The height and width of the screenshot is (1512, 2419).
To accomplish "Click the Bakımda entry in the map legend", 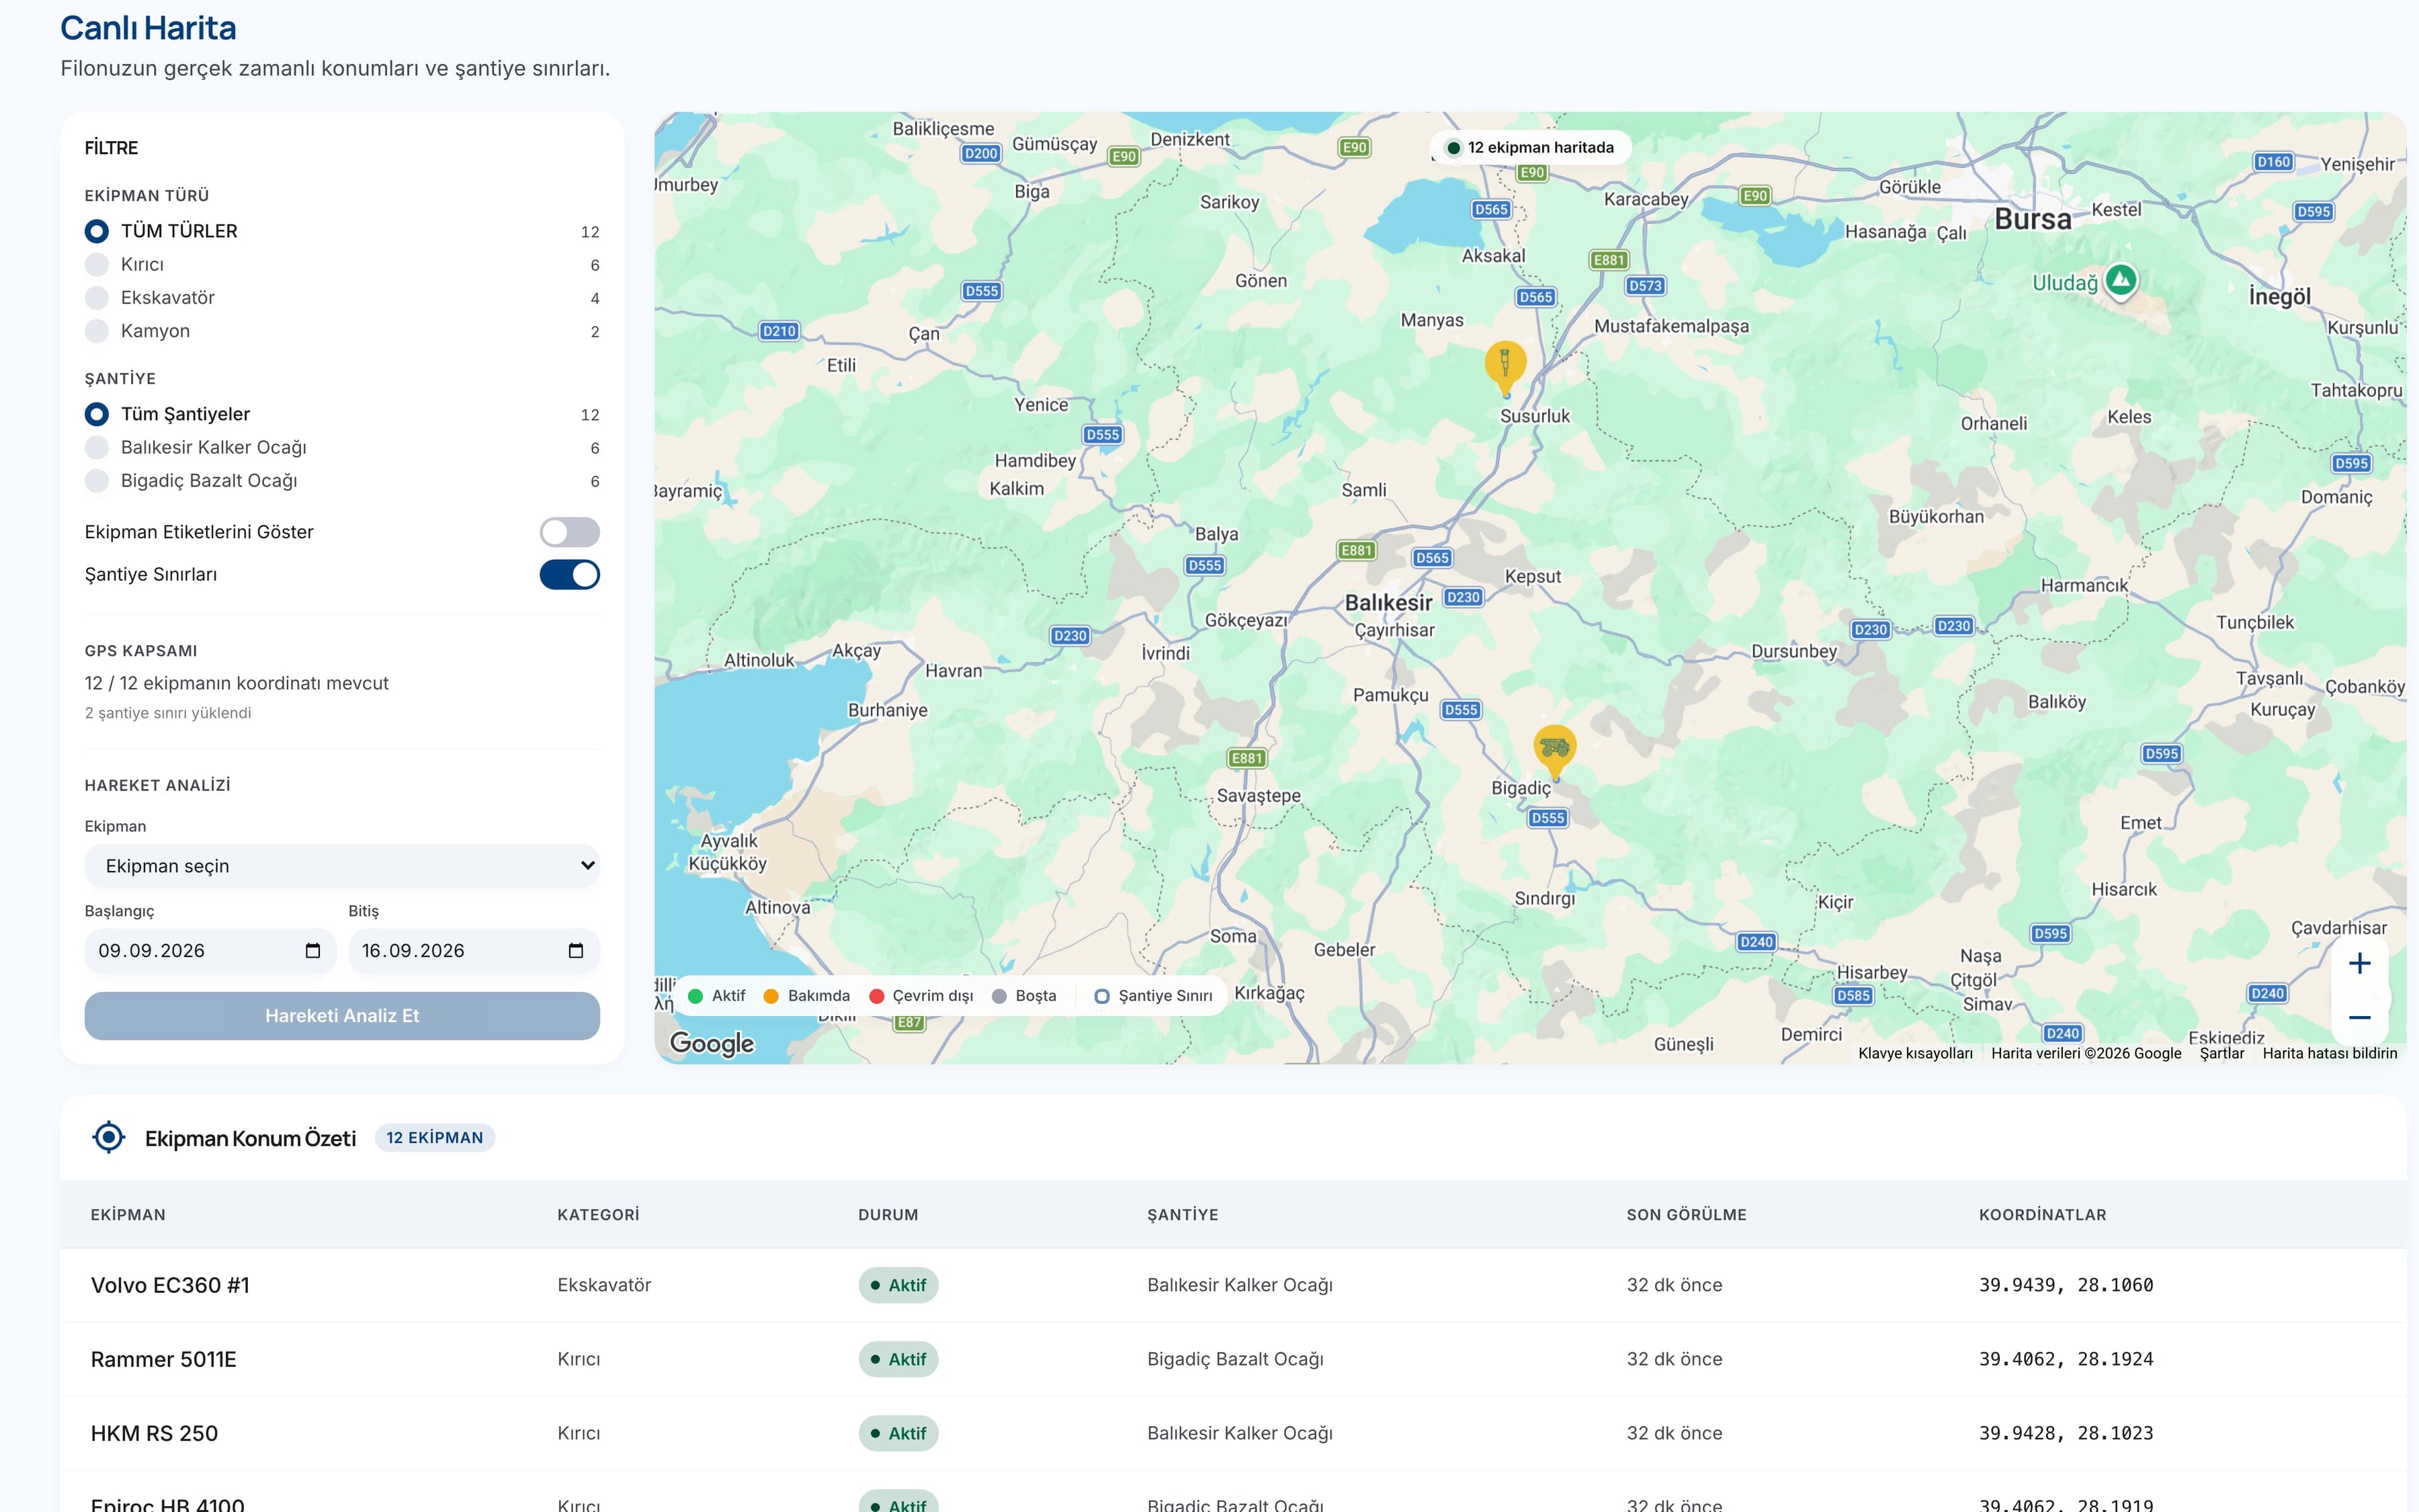I will click(x=806, y=996).
